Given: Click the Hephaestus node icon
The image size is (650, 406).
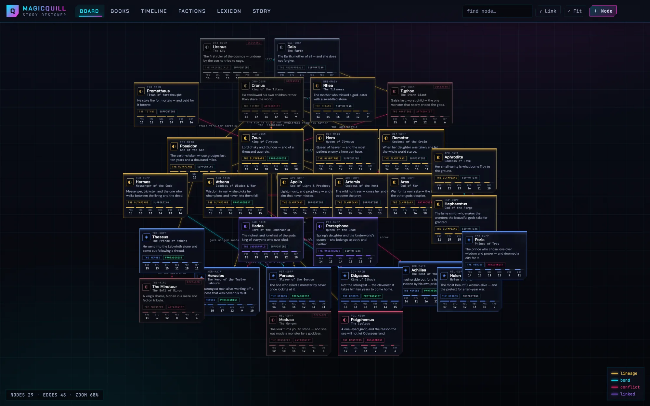Looking at the screenshot, I should click(x=439, y=204).
